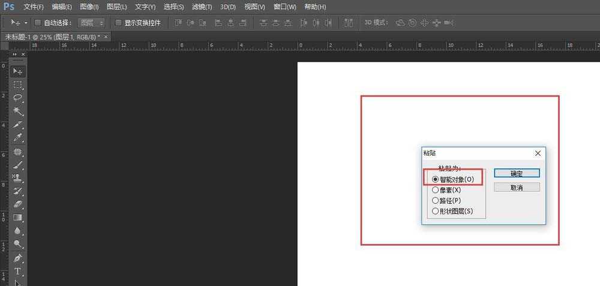Select the 形状图层(S) radio button
Image resolution: width=600 pixels, height=286 pixels.
click(x=436, y=211)
